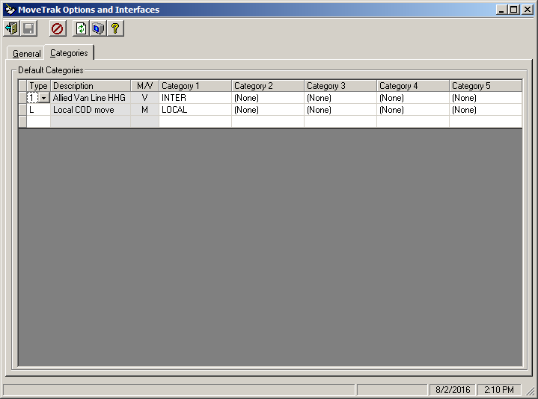
Task: Open help with the yellow question mark
Action: click(115, 28)
